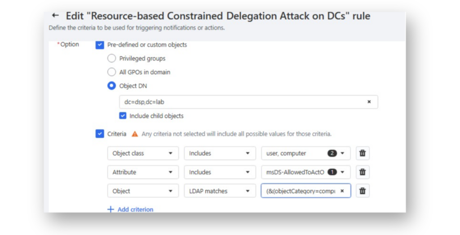Clear the Object DN field with x
460x235 pixels.
369,102
